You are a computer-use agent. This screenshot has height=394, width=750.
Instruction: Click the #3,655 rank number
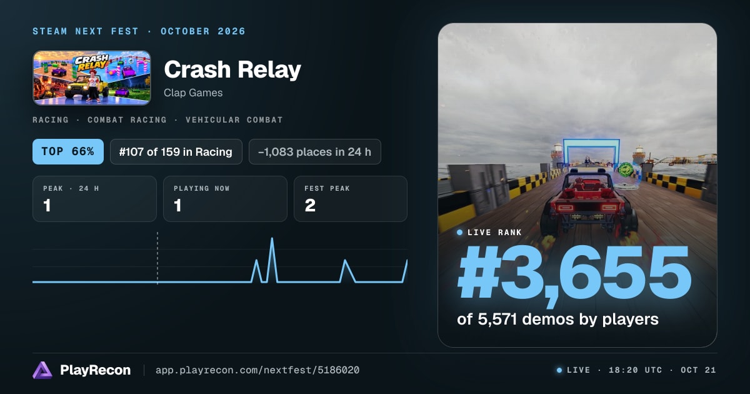pyautogui.click(x=574, y=273)
